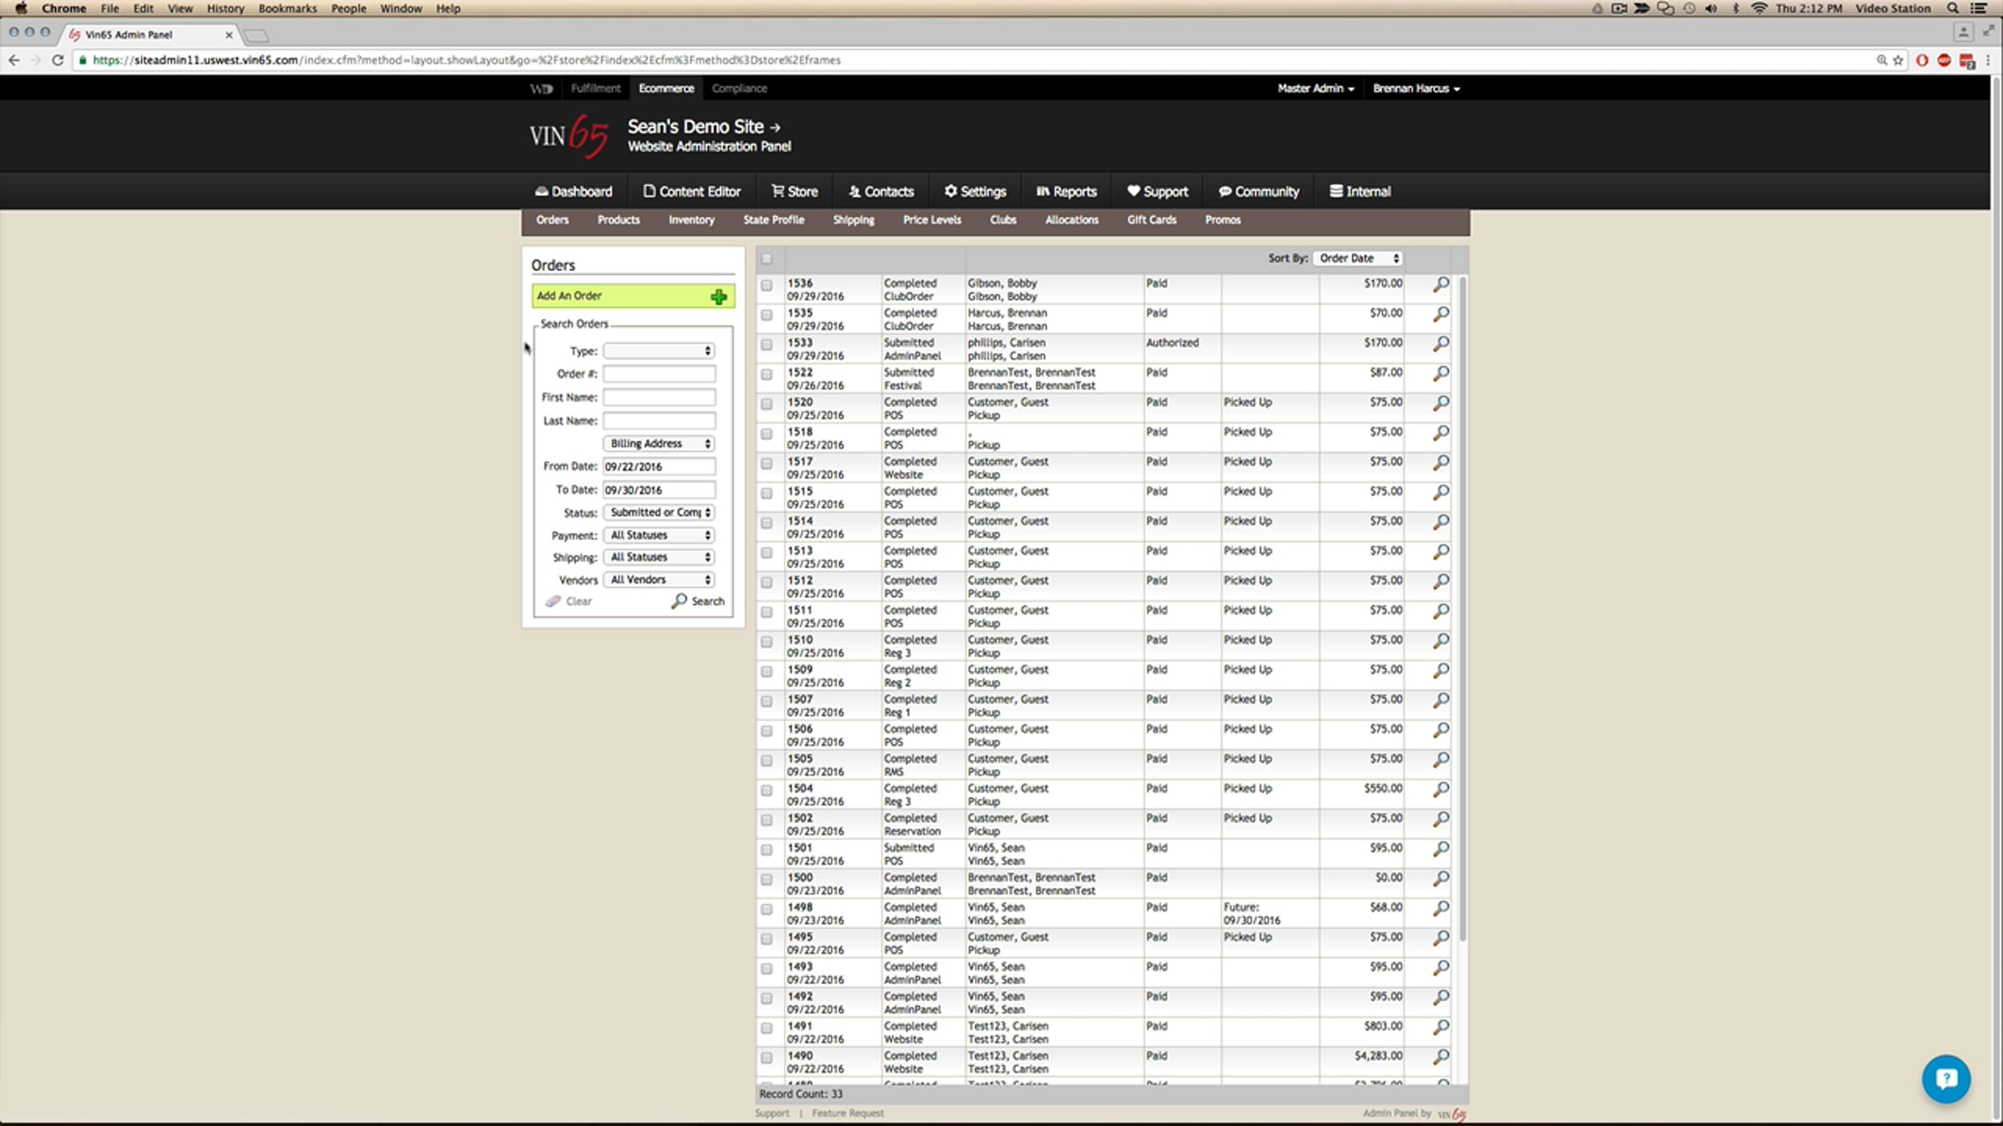Open the Fulfillment platform tab
2003x1126 pixels.
596,88
